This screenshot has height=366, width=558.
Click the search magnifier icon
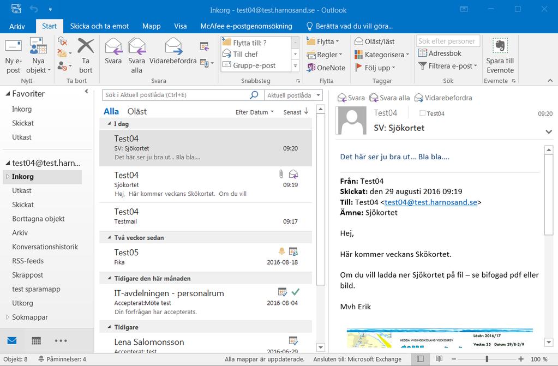coord(254,95)
